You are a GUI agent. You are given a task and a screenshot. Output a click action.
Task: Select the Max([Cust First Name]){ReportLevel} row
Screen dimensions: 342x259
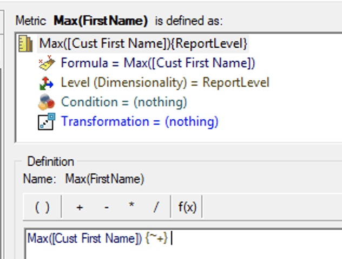(x=143, y=43)
